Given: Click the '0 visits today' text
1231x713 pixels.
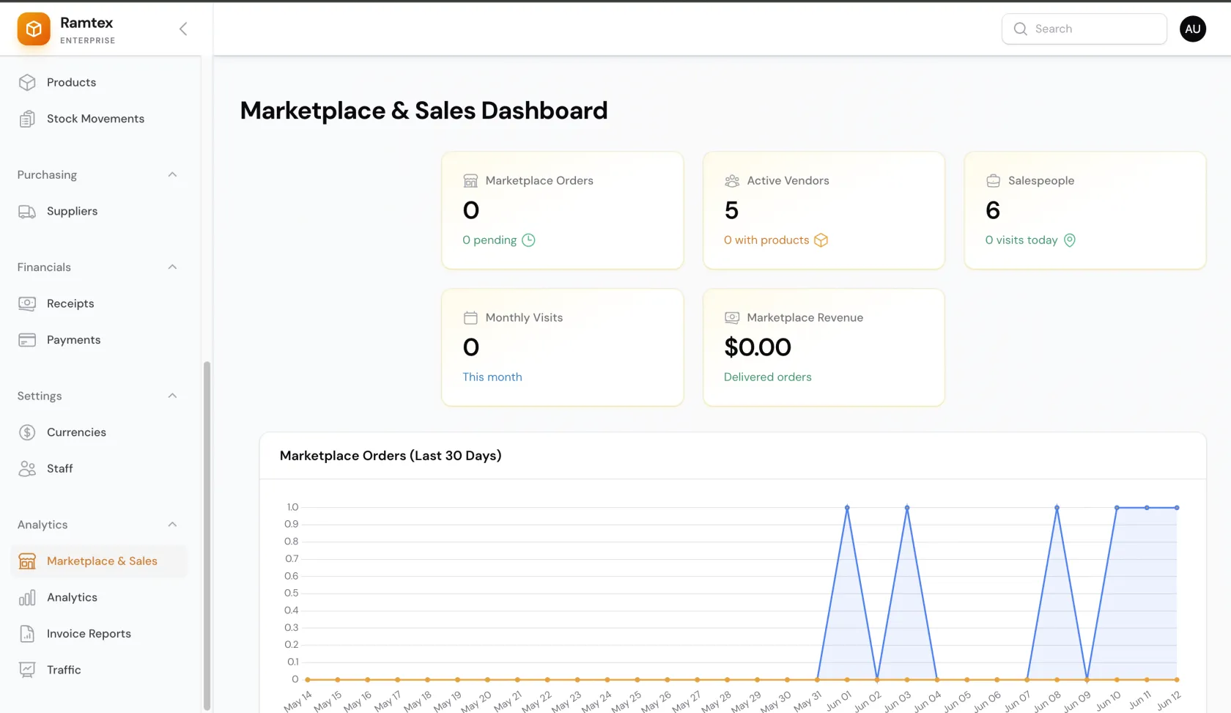Looking at the screenshot, I should click(x=1021, y=240).
